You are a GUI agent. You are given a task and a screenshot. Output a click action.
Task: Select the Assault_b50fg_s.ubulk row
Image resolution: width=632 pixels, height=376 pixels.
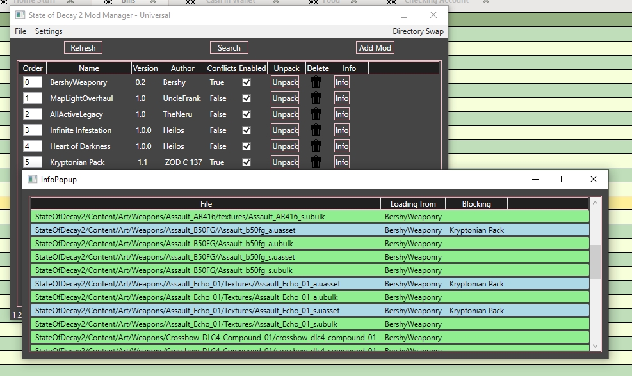[310, 270]
